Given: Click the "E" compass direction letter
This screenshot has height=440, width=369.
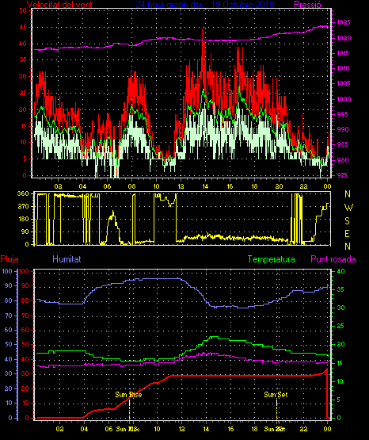Looking at the screenshot, I should (x=347, y=234).
